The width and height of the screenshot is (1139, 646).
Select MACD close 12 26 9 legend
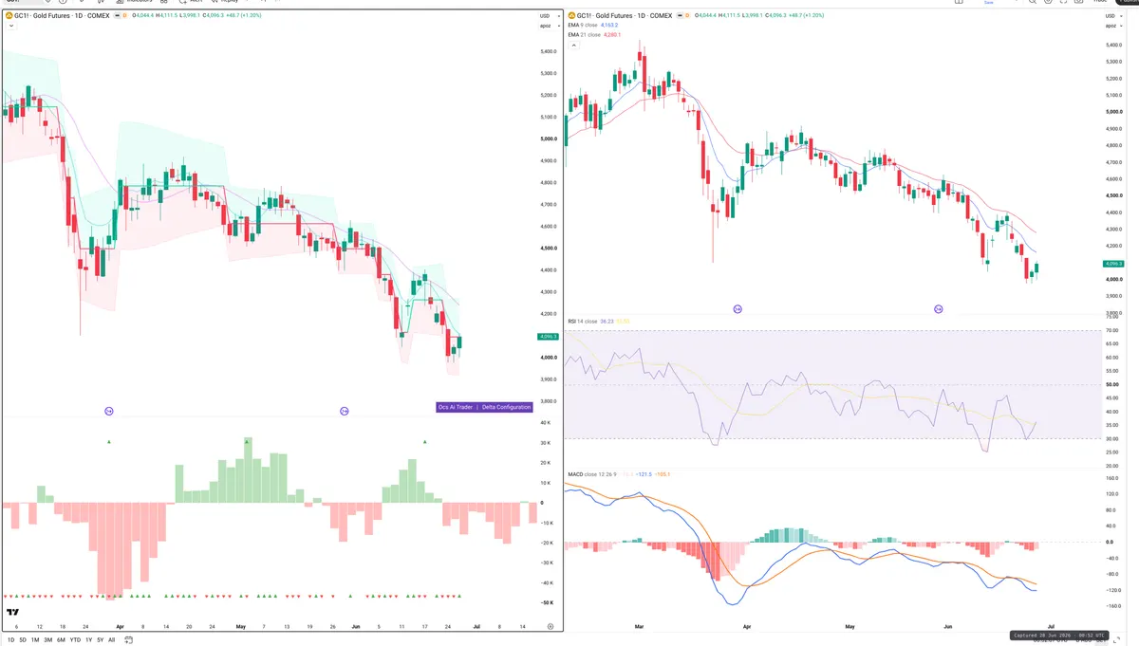(x=592, y=473)
